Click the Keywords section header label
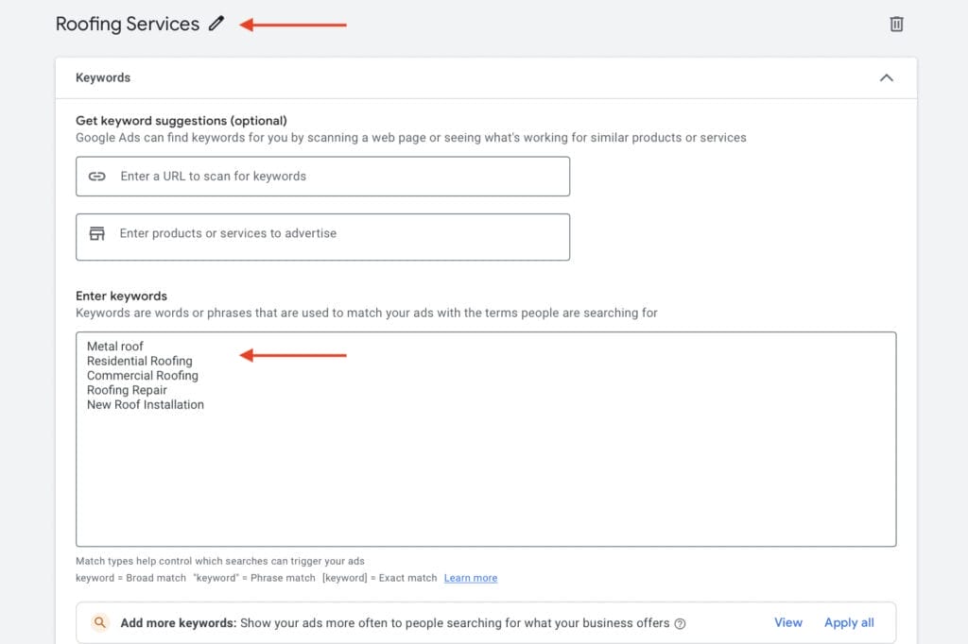 tap(103, 77)
